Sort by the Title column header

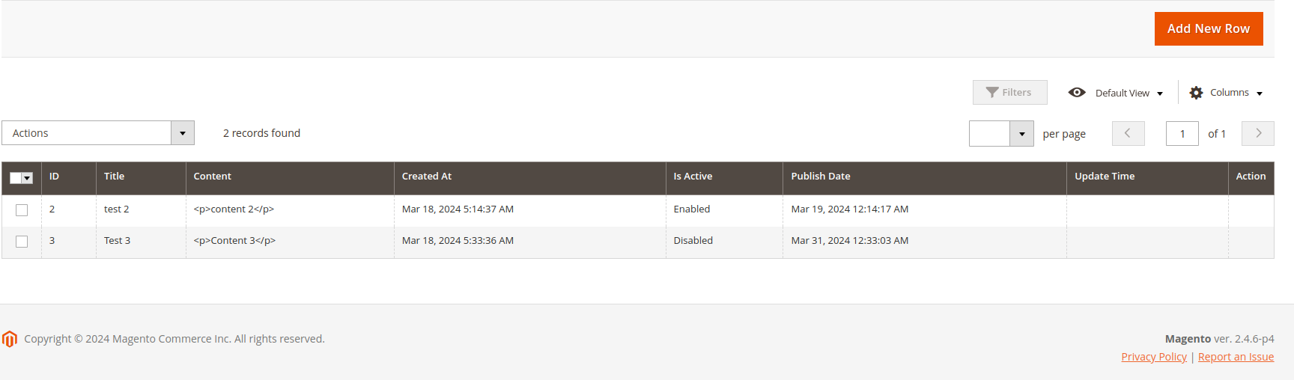coord(115,177)
